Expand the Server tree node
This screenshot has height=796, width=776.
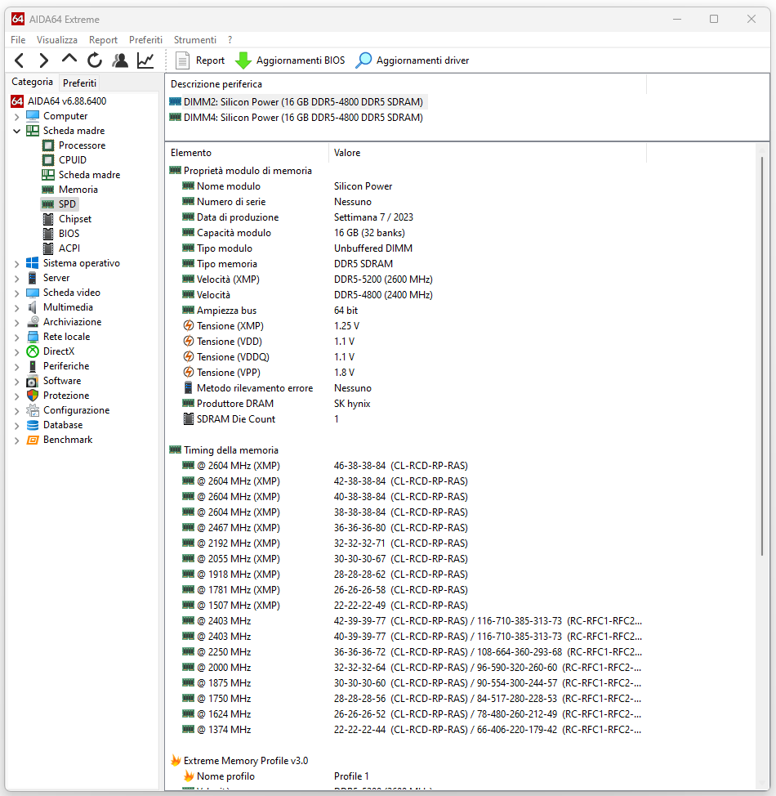coord(17,279)
